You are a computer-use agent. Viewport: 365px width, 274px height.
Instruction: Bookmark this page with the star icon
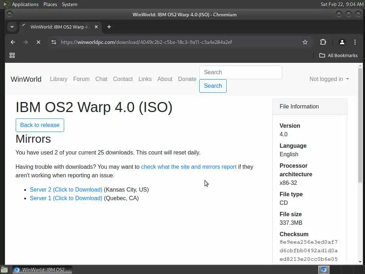tap(305, 42)
